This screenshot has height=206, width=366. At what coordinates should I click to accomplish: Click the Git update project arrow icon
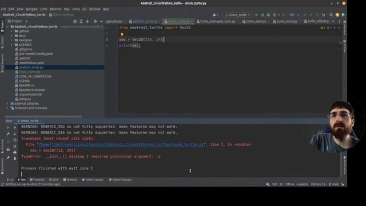pyautogui.click(x=299, y=15)
